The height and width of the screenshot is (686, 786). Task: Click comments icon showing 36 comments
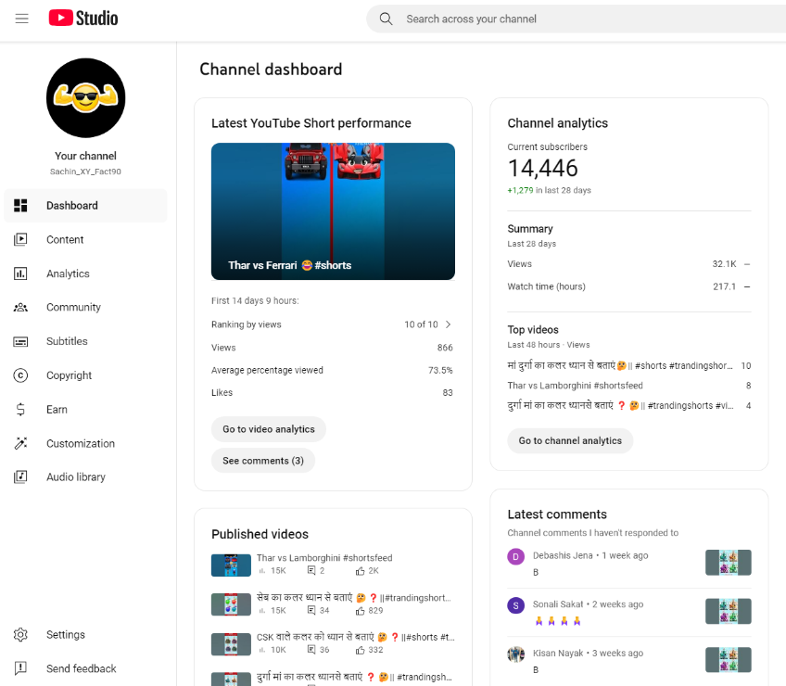pos(311,650)
